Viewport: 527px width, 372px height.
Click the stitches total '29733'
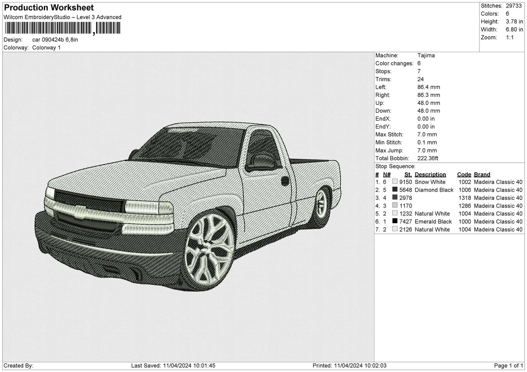[x=514, y=6]
